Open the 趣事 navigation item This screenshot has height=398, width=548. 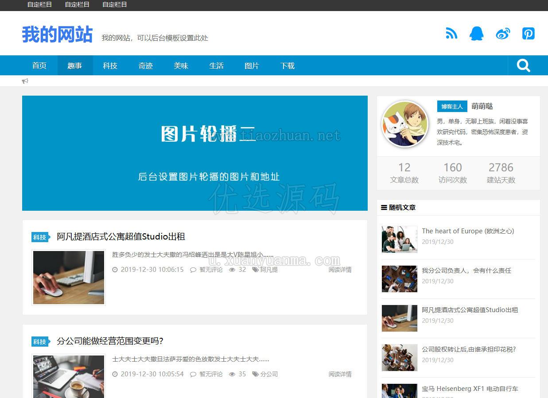point(75,66)
